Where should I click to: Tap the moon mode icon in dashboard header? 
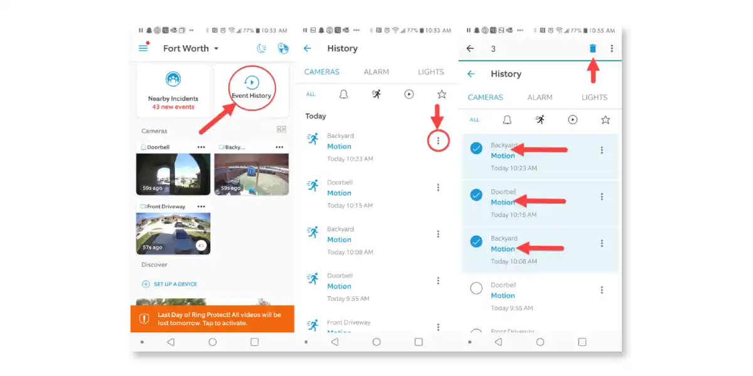tap(262, 48)
